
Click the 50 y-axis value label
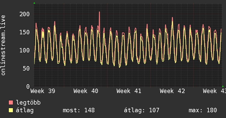pyautogui.click(x=26, y=69)
